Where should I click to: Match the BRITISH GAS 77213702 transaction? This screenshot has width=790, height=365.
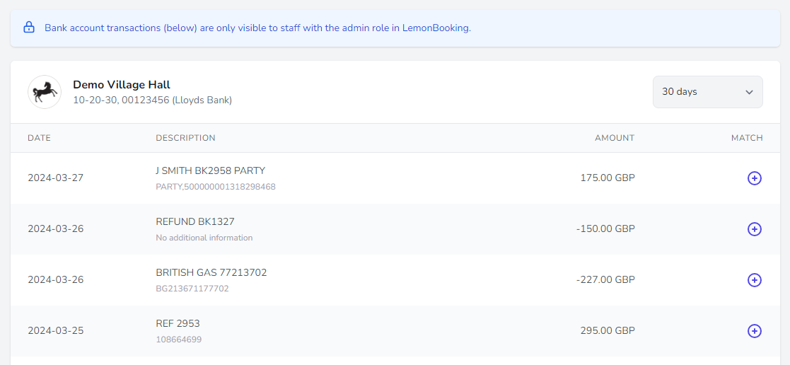tap(754, 280)
